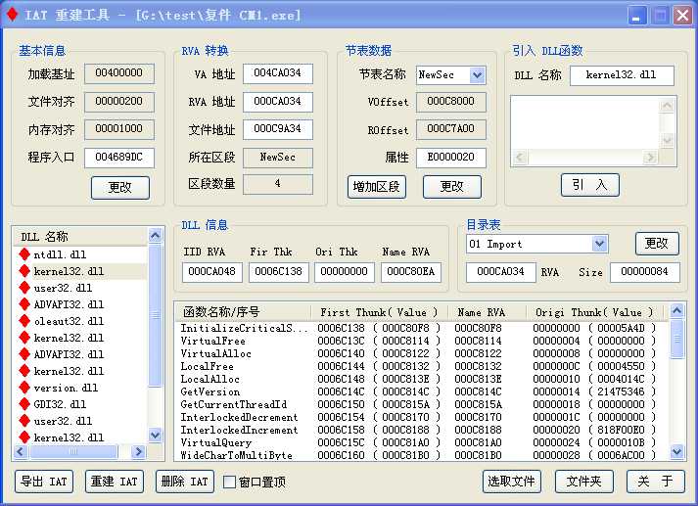Click the function table vertical scrollbar thumb

coord(676,339)
